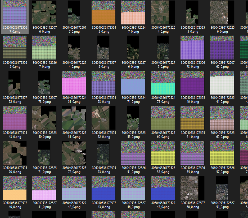Select aerial image thumbnail 3060405361725254_0.png
Viewport: 248px width, 218px height.
click(163, 12)
